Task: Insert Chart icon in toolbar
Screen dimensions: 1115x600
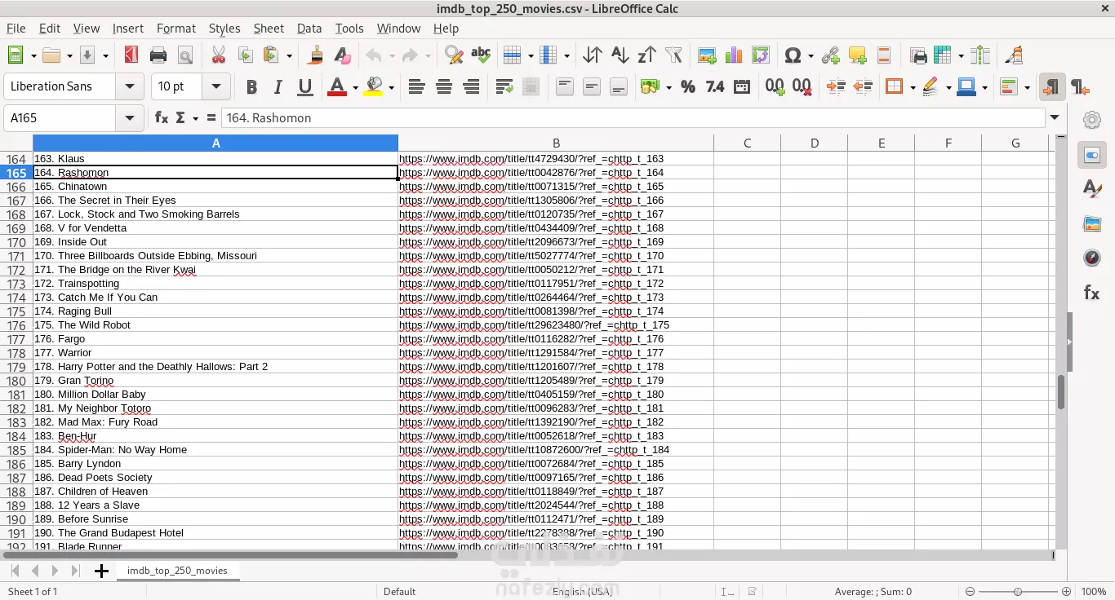Action: click(734, 55)
